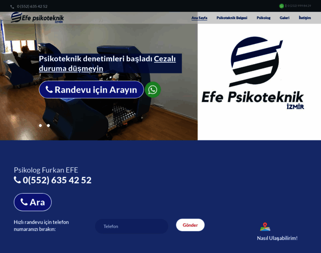Focus the Telefon input field
The height and width of the screenshot is (253, 321).
click(132, 226)
